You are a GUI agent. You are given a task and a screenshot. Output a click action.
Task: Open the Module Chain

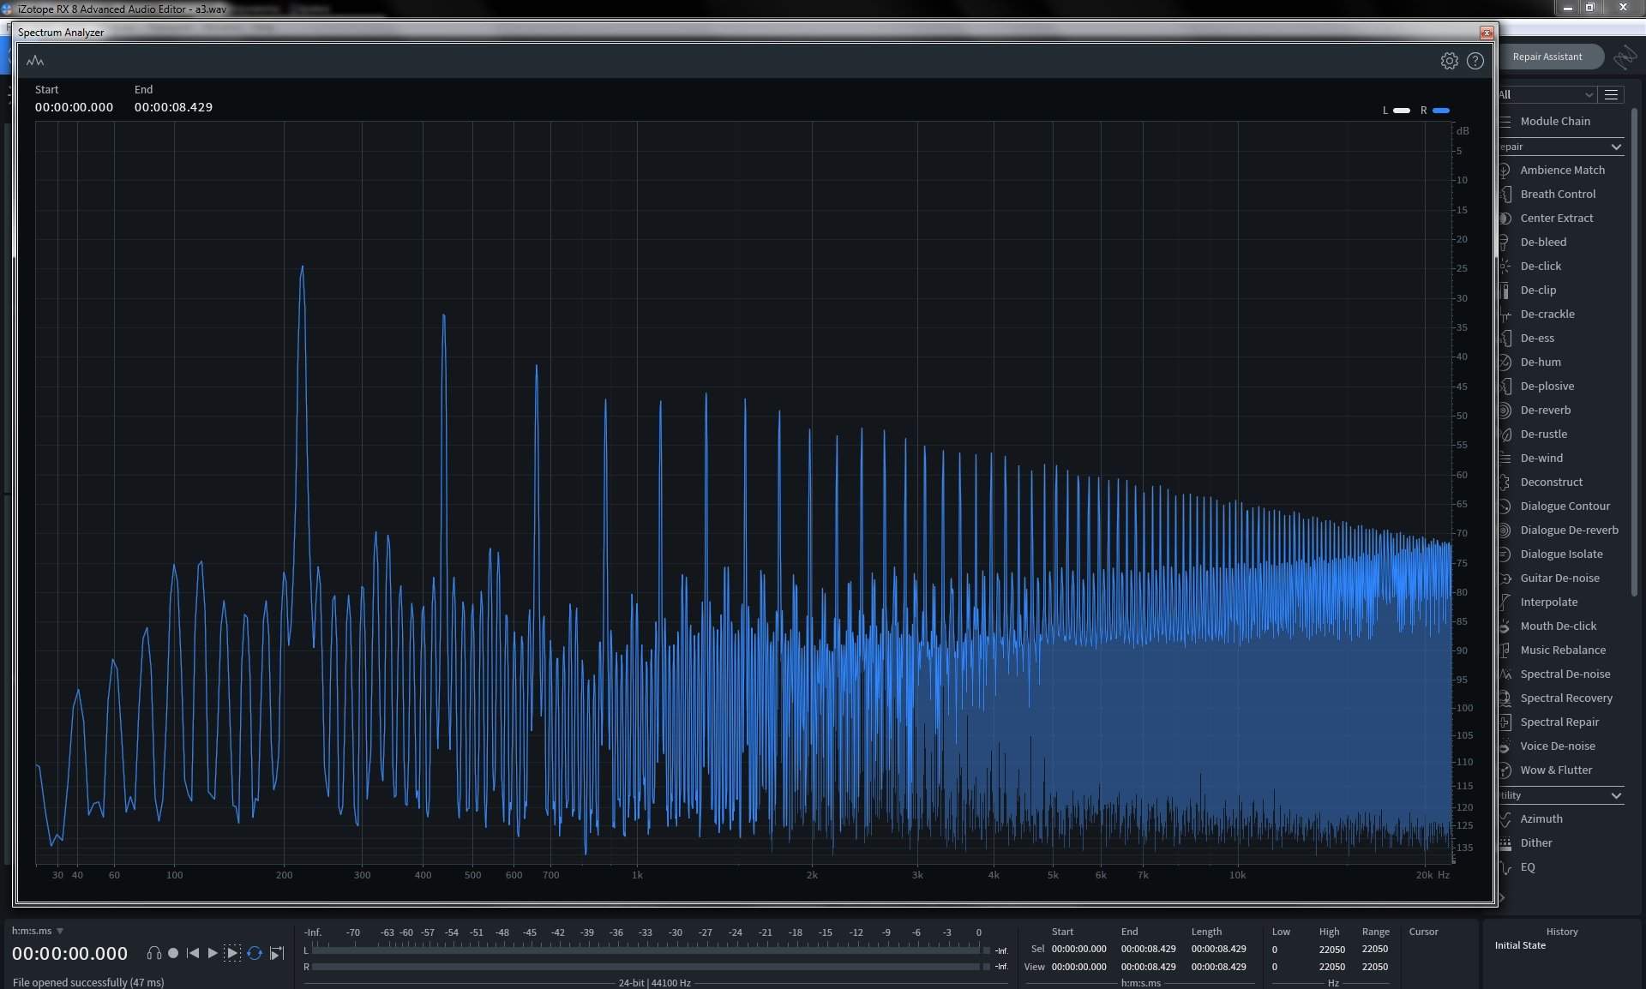[1555, 121]
